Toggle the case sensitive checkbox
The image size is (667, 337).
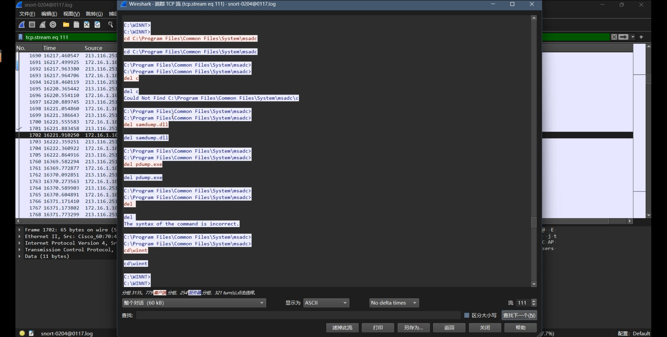467,315
